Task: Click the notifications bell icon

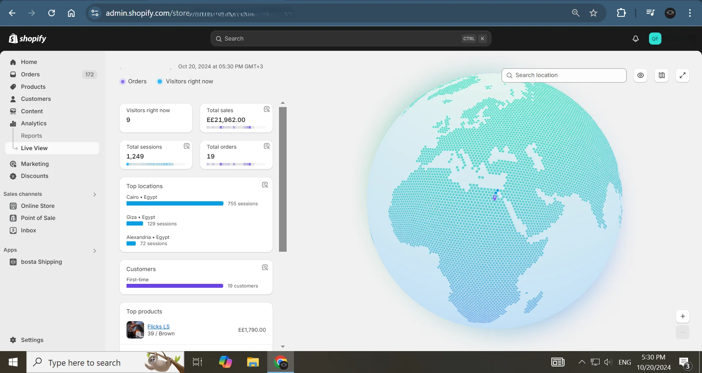Action: (x=635, y=39)
